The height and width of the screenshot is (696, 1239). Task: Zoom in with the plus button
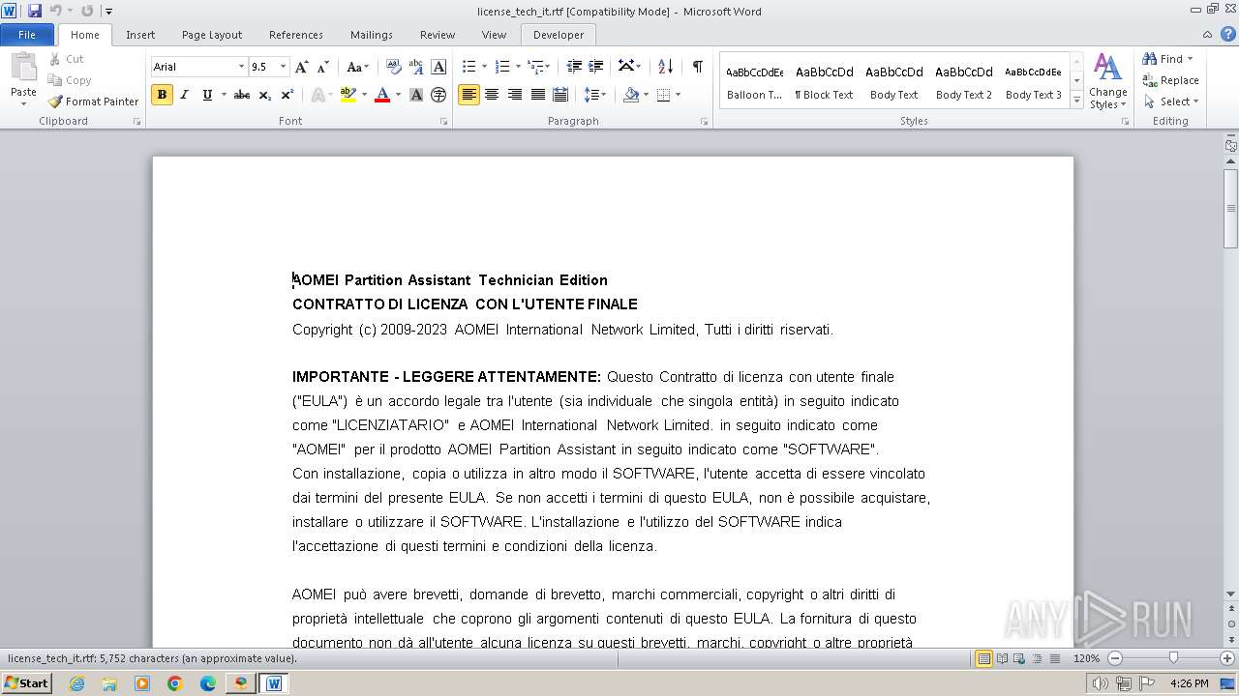pyautogui.click(x=1226, y=658)
